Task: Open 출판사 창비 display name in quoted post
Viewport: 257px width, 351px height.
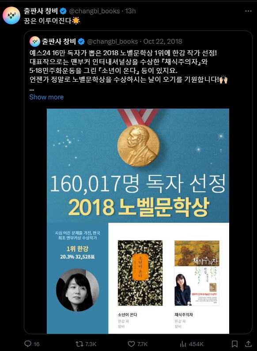Action: 59,42
